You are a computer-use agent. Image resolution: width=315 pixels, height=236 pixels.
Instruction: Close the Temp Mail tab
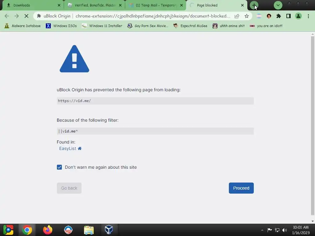[x=181, y=5]
